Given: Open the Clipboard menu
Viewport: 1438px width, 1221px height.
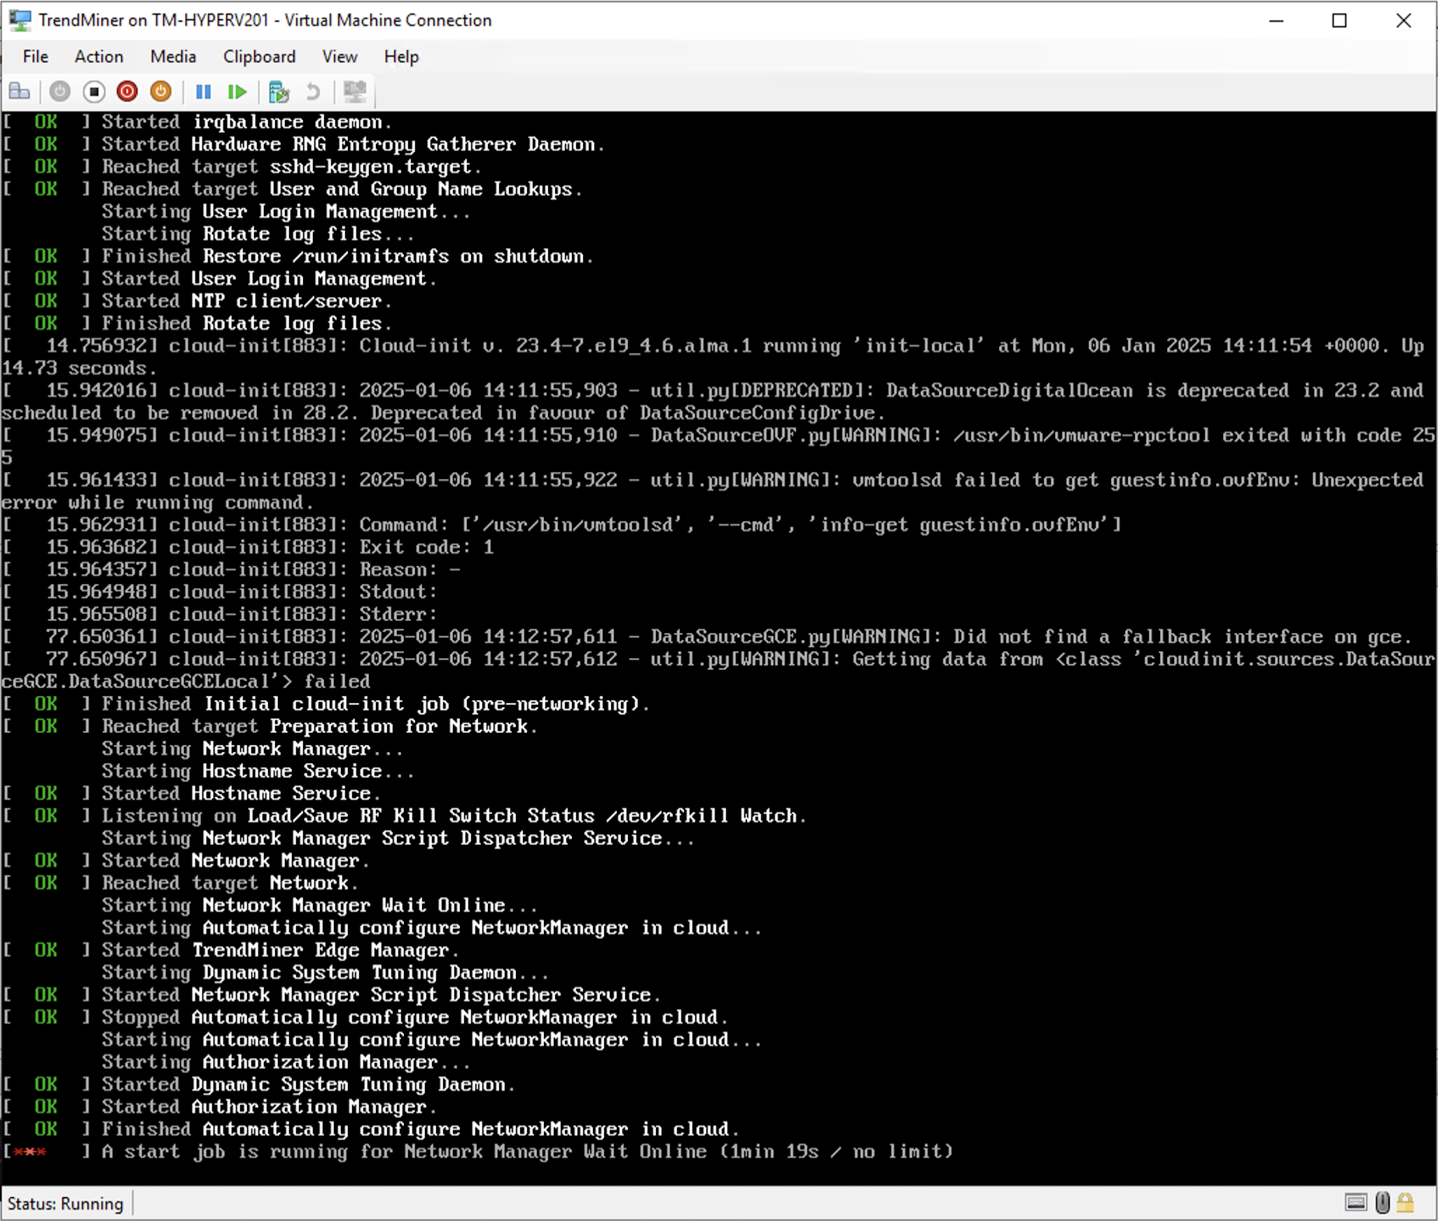Looking at the screenshot, I should [x=258, y=57].
